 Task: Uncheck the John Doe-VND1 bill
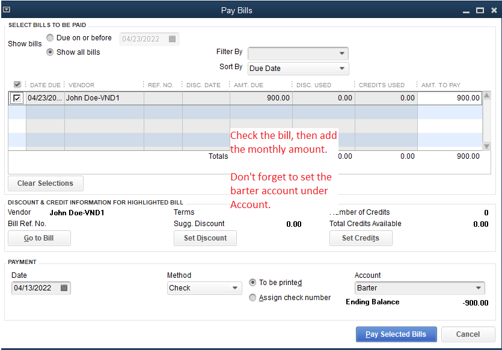pos(17,97)
